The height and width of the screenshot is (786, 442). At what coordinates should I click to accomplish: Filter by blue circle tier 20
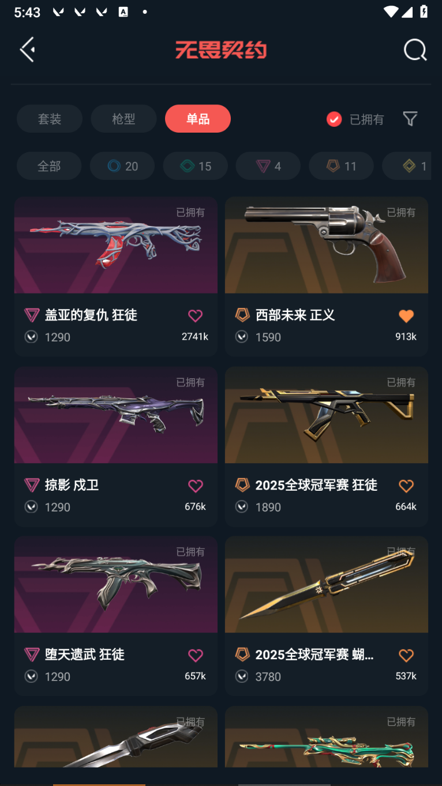coord(122,166)
